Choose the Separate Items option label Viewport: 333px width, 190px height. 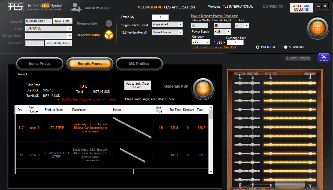pyautogui.click(x=88, y=35)
